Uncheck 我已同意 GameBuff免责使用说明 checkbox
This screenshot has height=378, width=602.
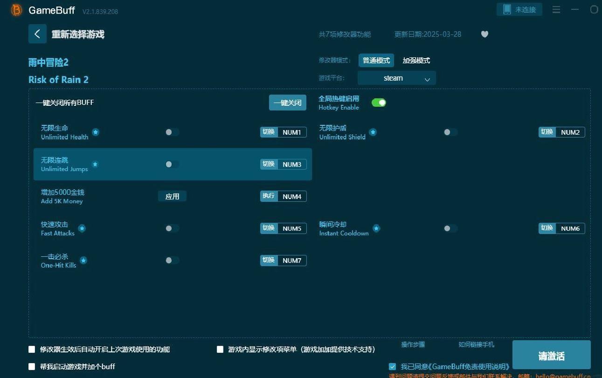(x=392, y=366)
